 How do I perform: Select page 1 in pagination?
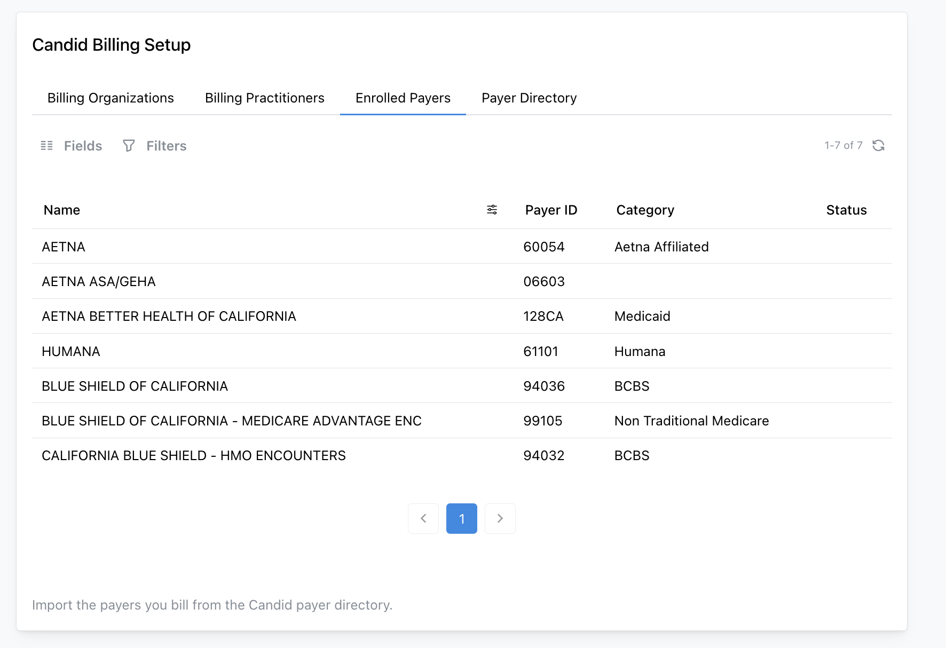[x=462, y=518]
